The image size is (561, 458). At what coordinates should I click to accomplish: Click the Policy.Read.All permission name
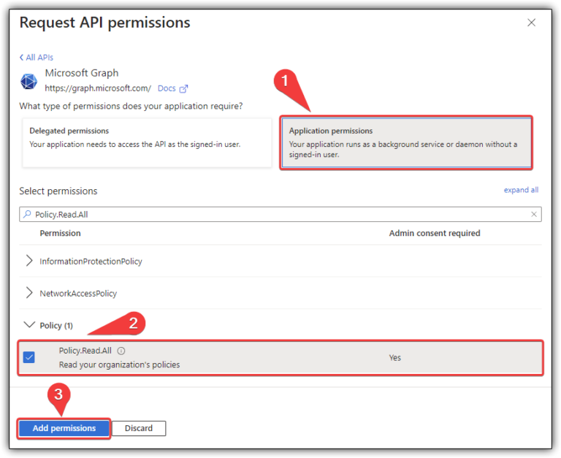[85, 351]
